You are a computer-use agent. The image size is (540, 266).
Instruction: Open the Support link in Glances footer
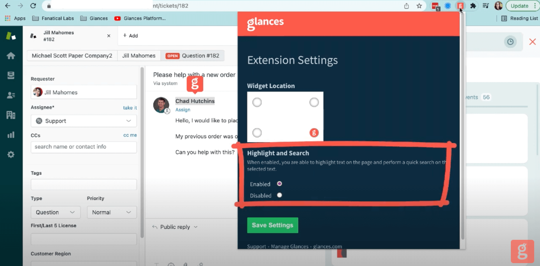pos(257,247)
